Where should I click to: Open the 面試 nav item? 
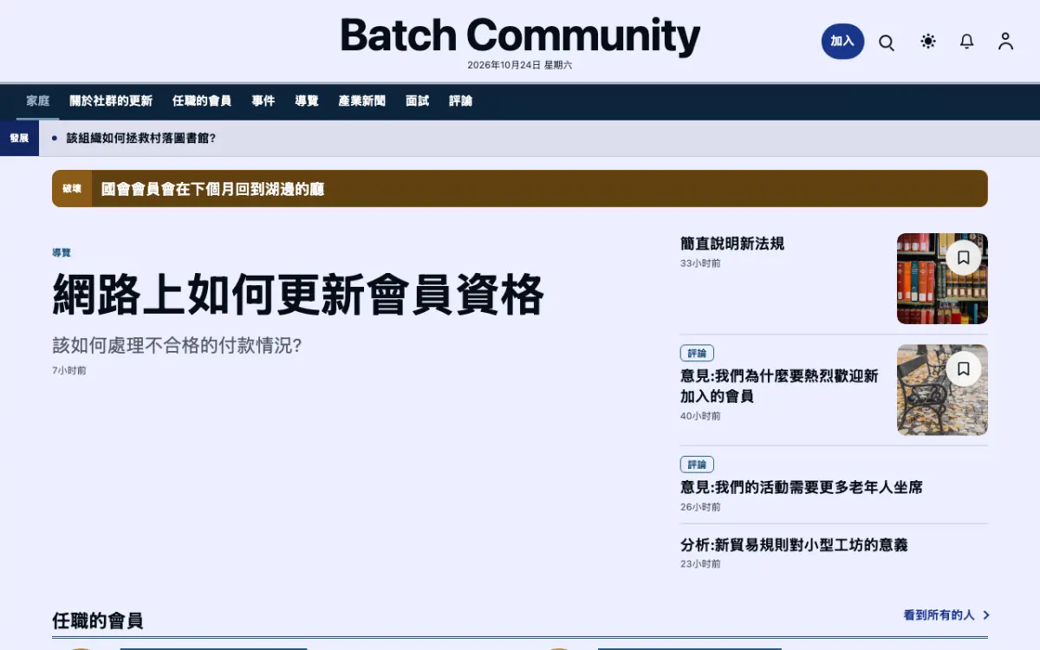418,101
